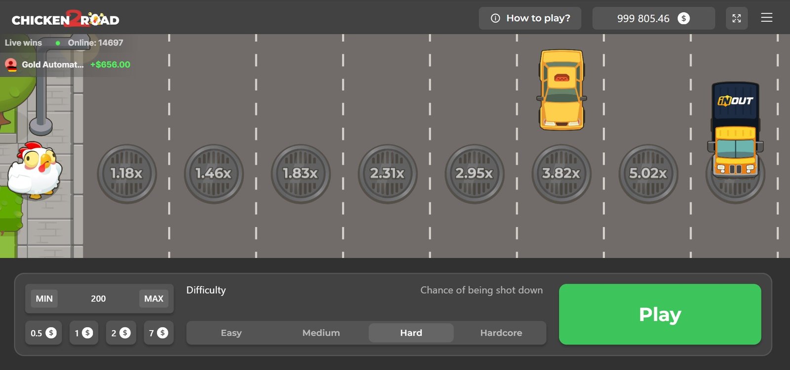Select the 1.18x manhole cover
The image size is (790, 370).
pos(126,173)
